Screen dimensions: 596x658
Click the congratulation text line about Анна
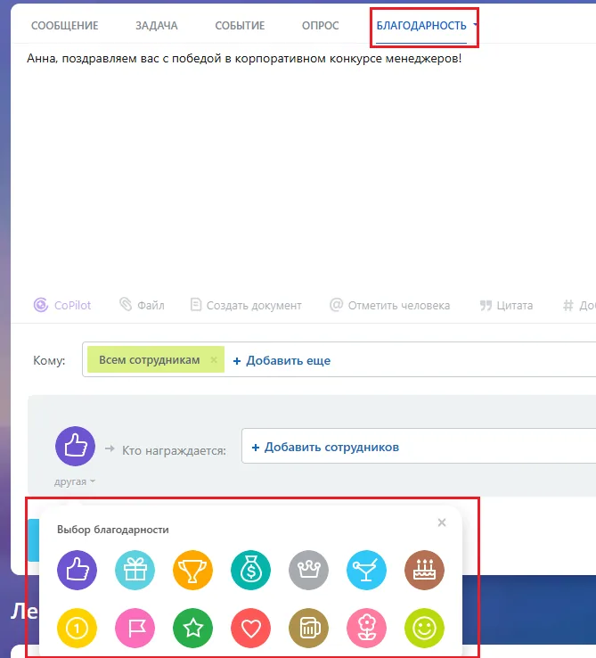[244, 58]
